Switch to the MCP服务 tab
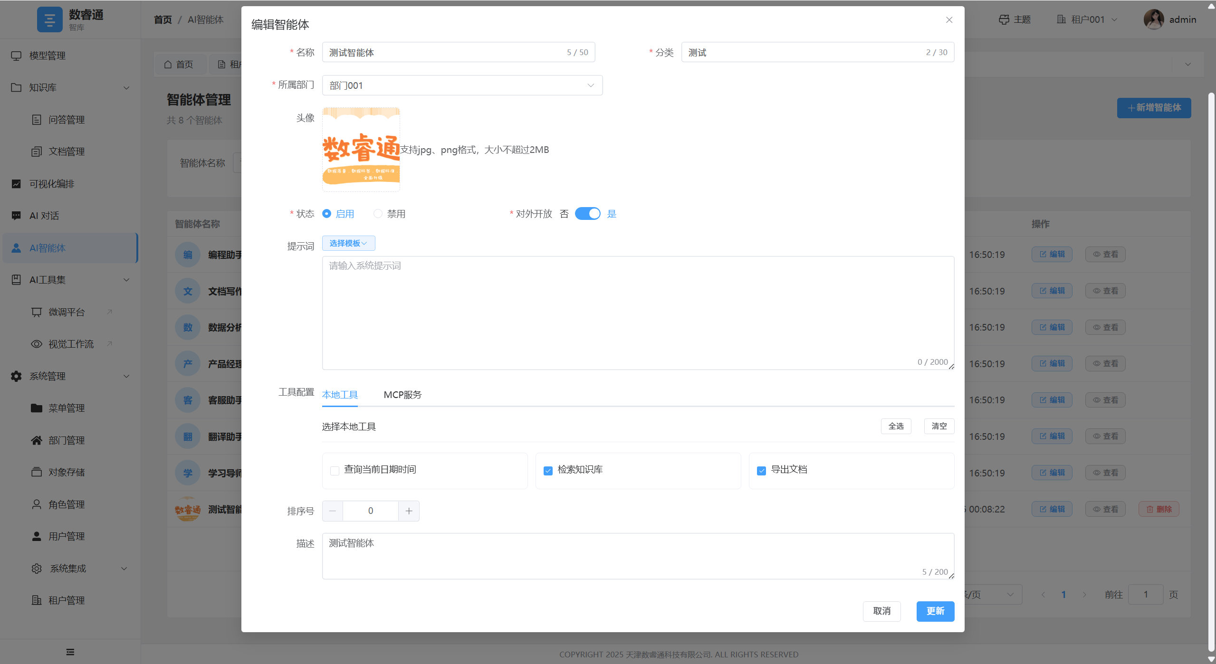The height and width of the screenshot is (664, 1216). 402,394
